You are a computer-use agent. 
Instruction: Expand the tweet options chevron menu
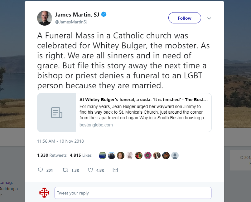(x=209, y=18)
